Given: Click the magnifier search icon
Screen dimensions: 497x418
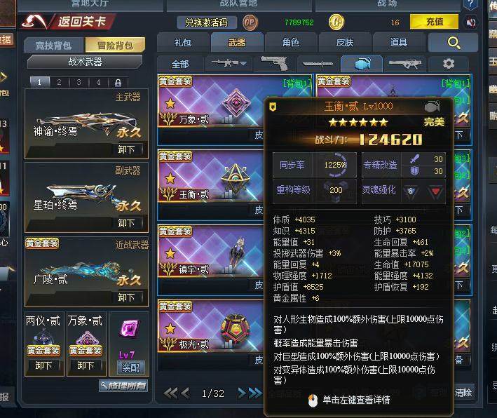Looking at the screenshot, I should (x=454, y=43).
